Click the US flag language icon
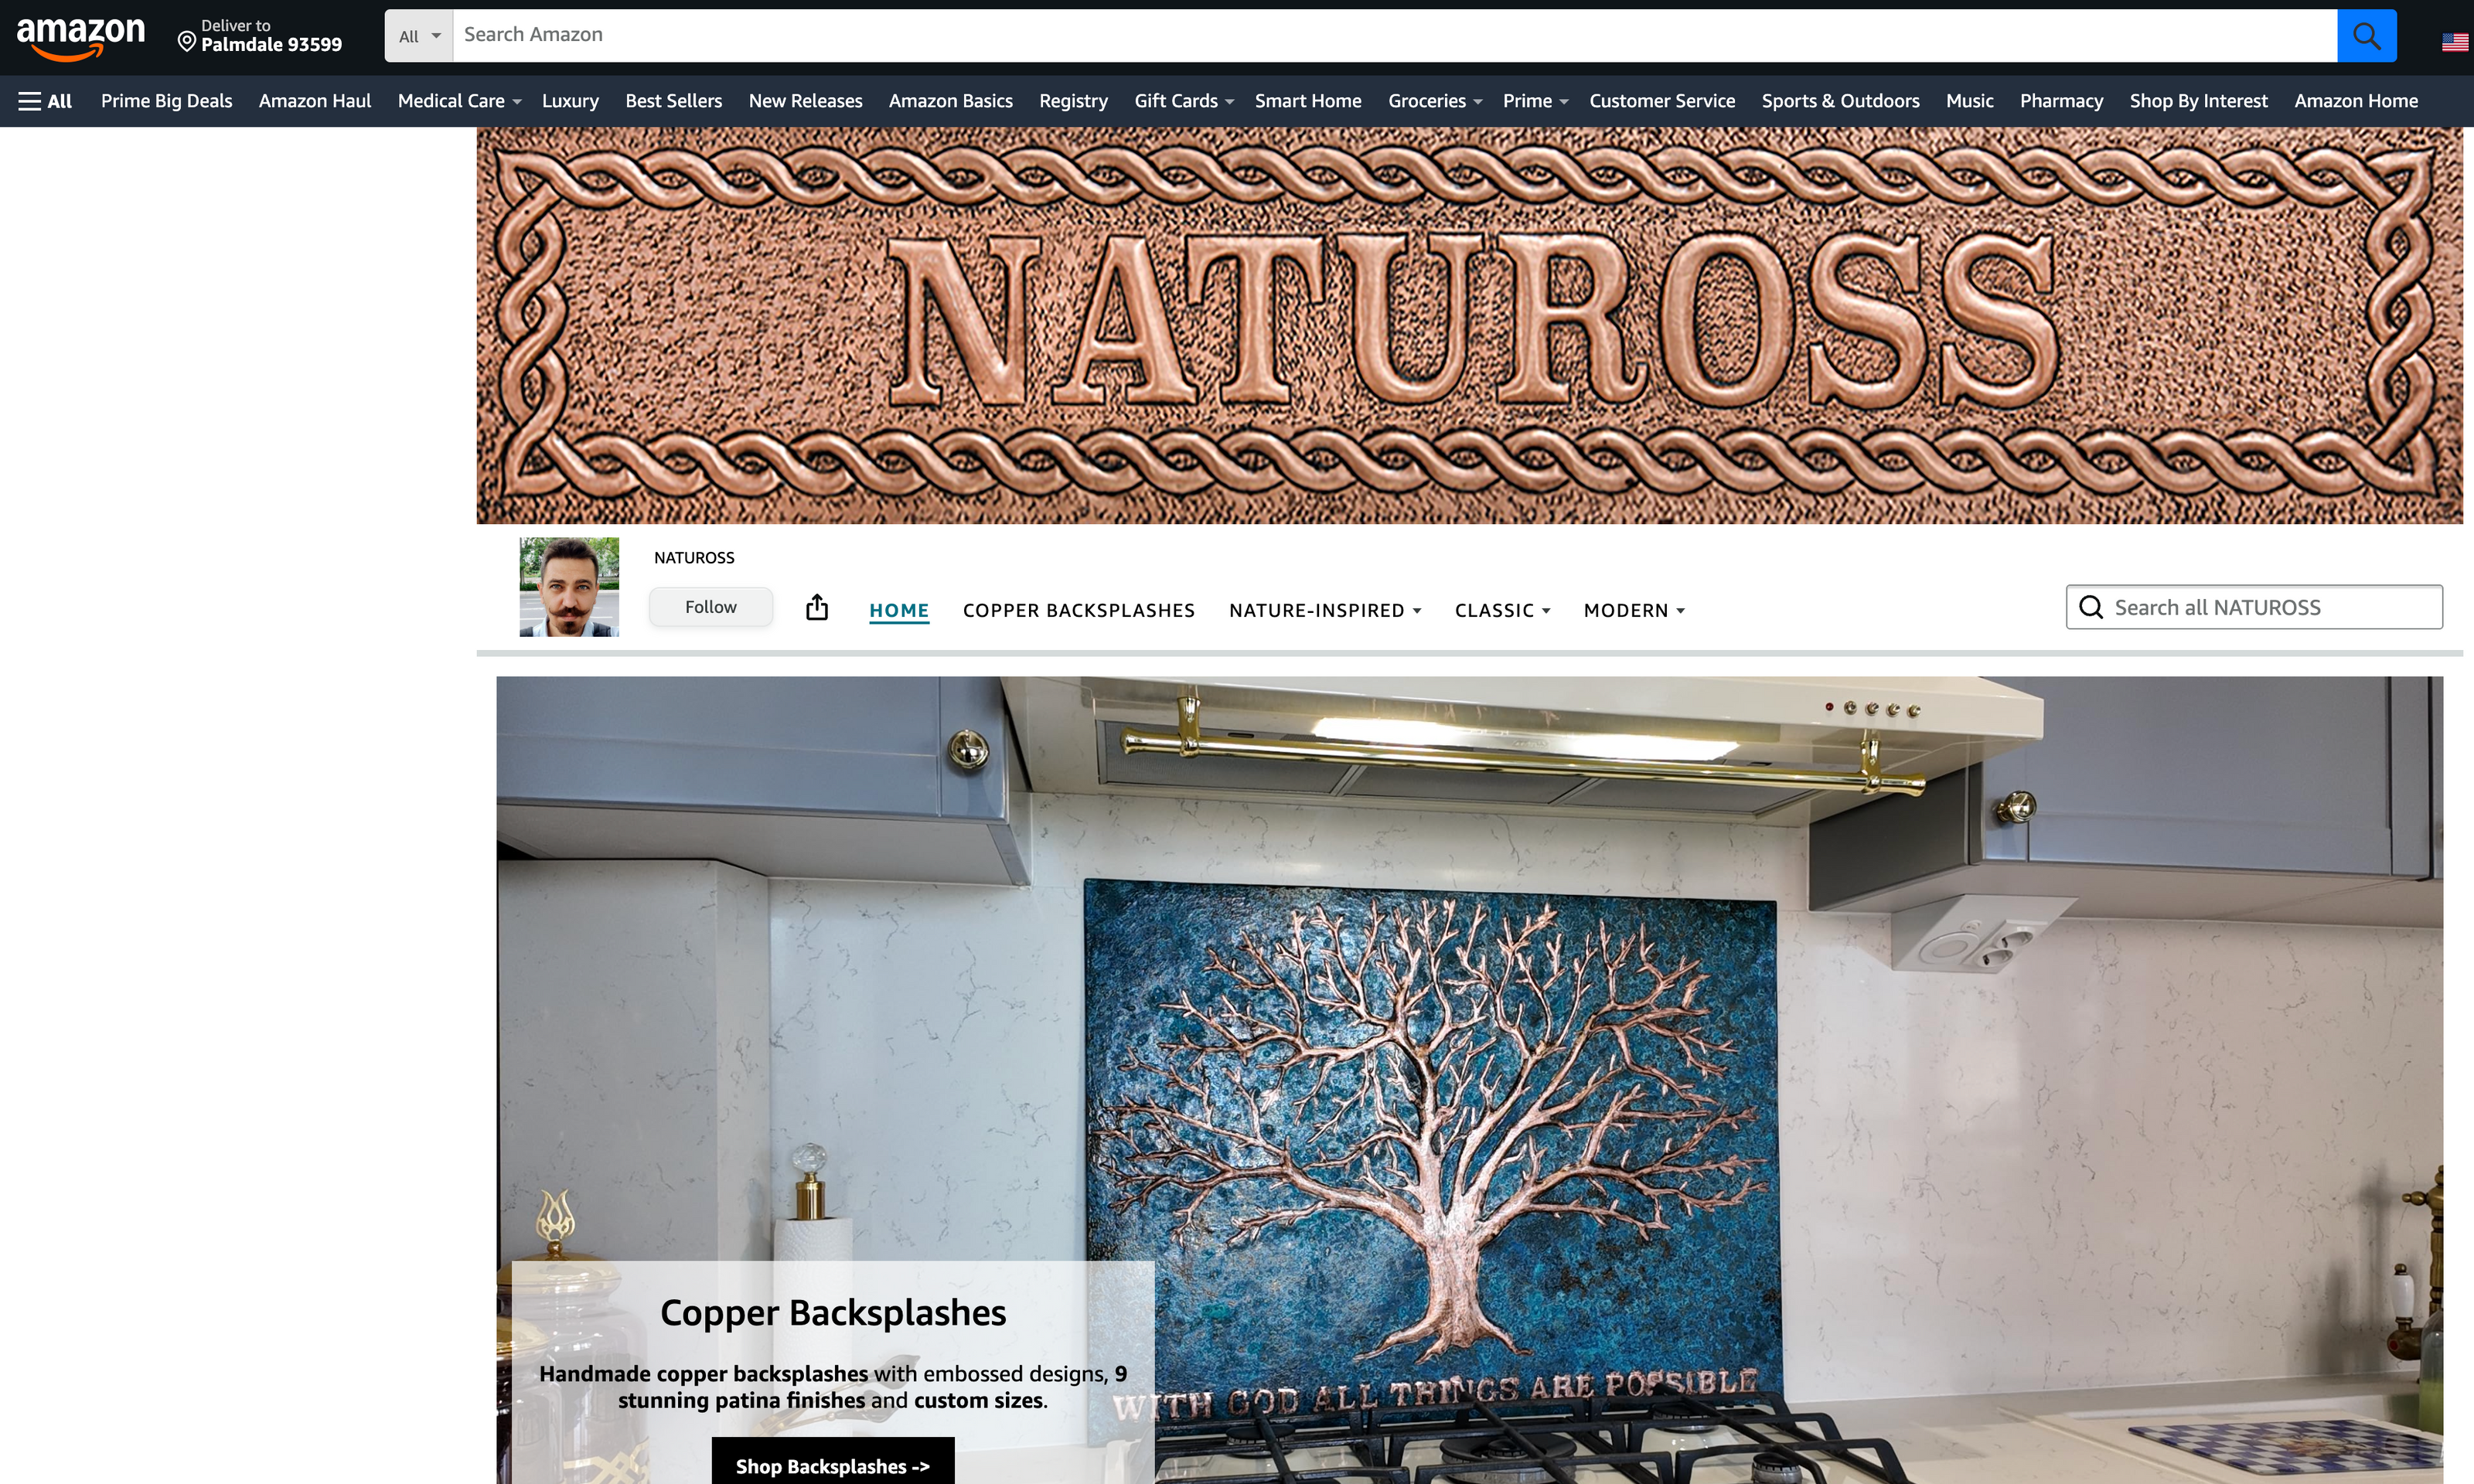The width and height of the screenshot is (2474, 1484). click(x=2454, y=42)
